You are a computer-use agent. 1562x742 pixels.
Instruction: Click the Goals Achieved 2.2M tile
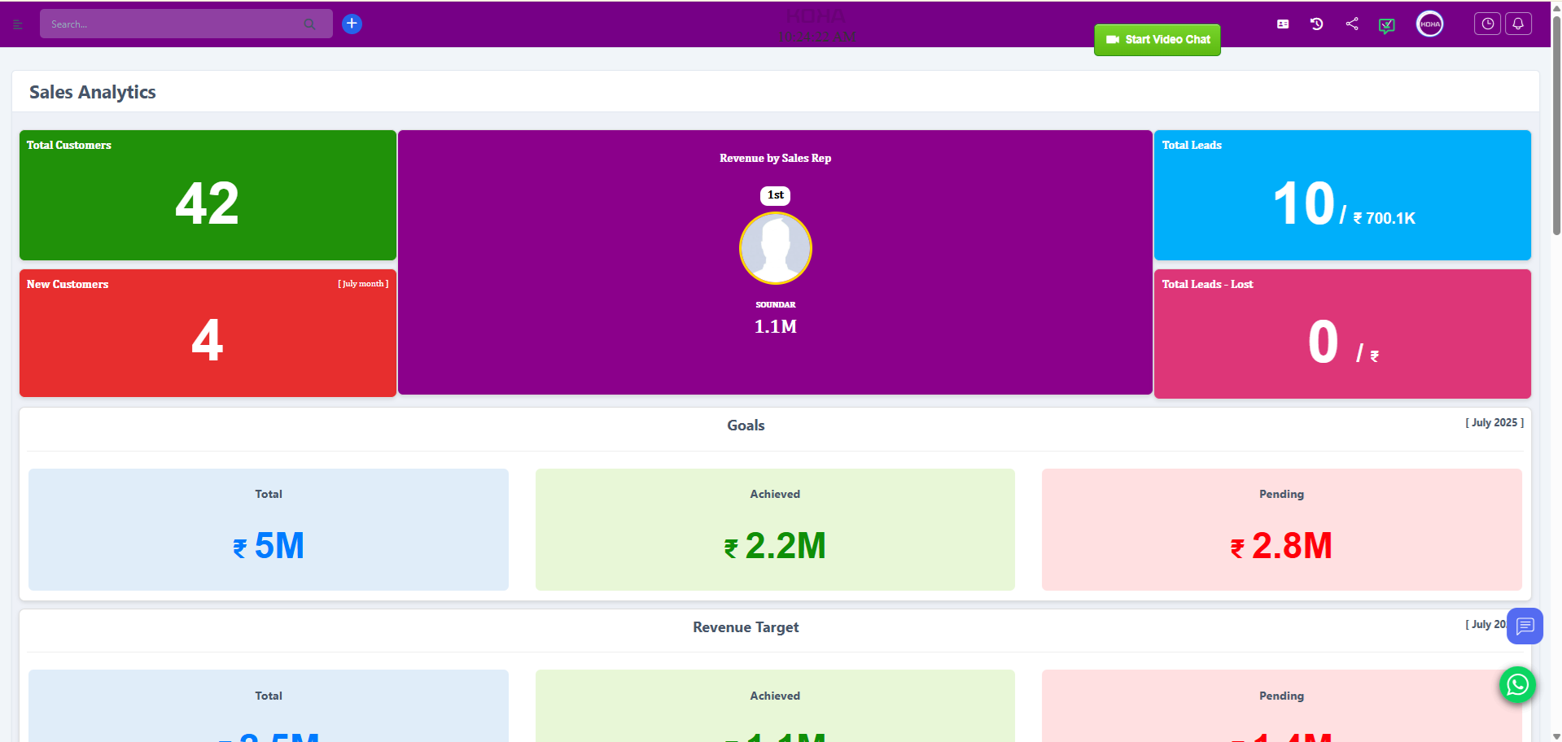(775, 530)
